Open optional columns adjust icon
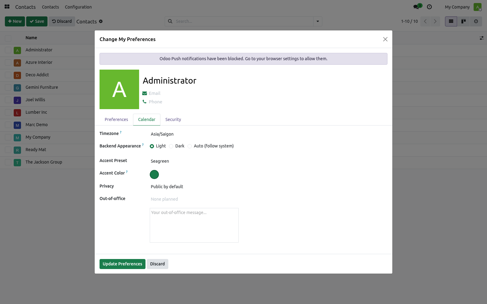 [x=482, y=38]
